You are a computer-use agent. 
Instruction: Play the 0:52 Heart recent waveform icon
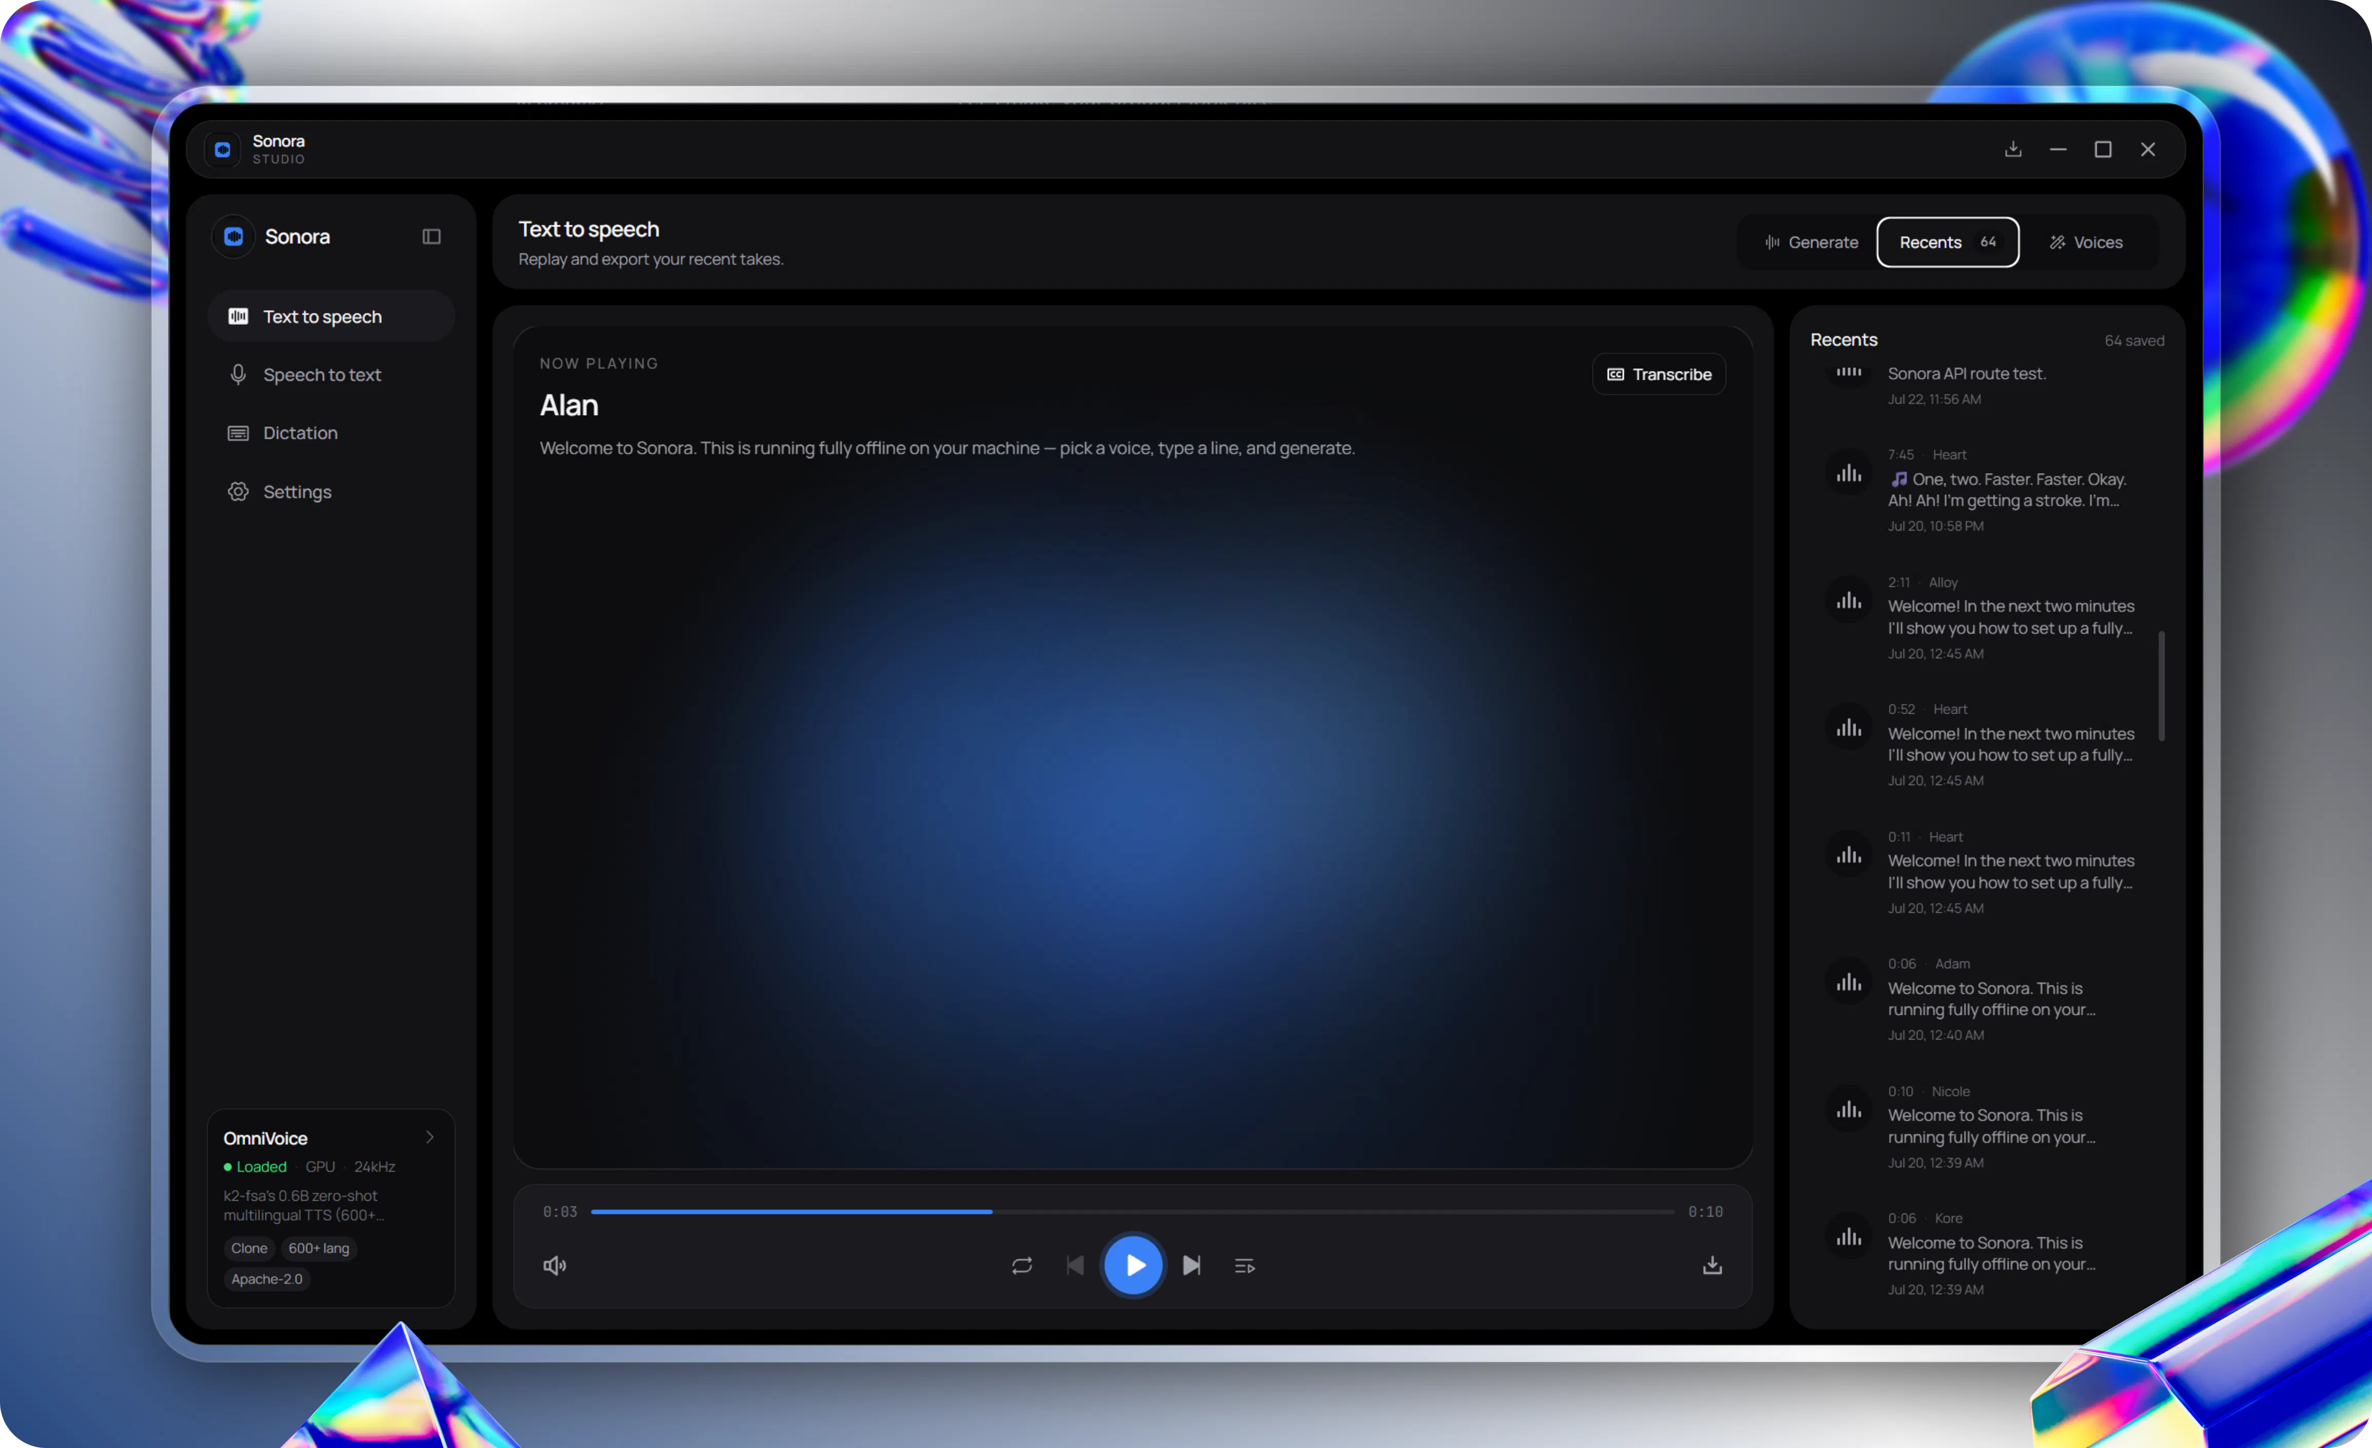[x=1849, y=728]
